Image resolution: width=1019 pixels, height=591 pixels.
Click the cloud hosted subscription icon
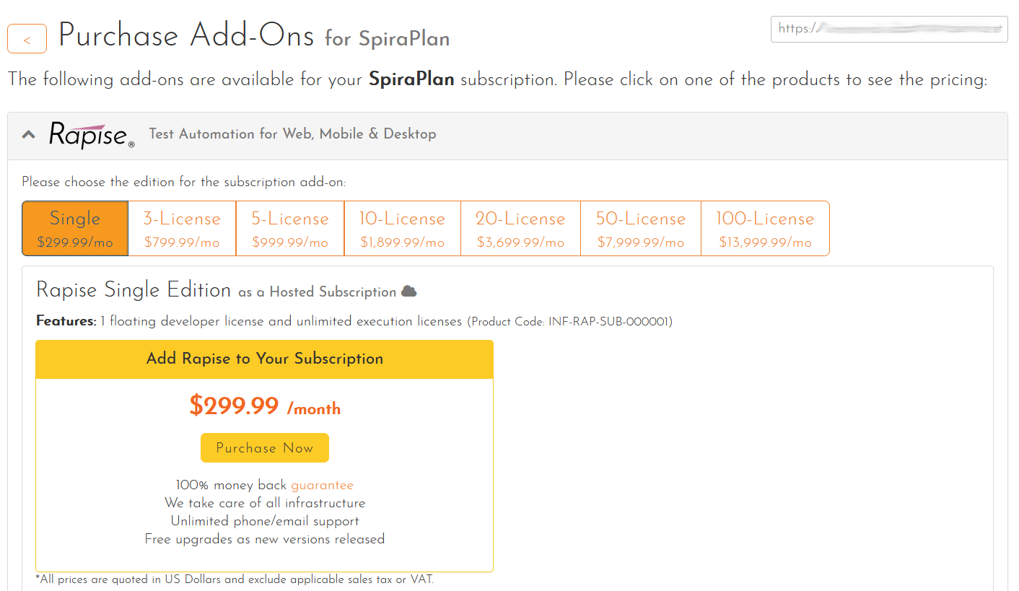point(409,292)
